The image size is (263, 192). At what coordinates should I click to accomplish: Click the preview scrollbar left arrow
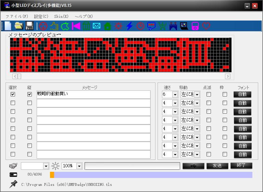coord(15,76)
